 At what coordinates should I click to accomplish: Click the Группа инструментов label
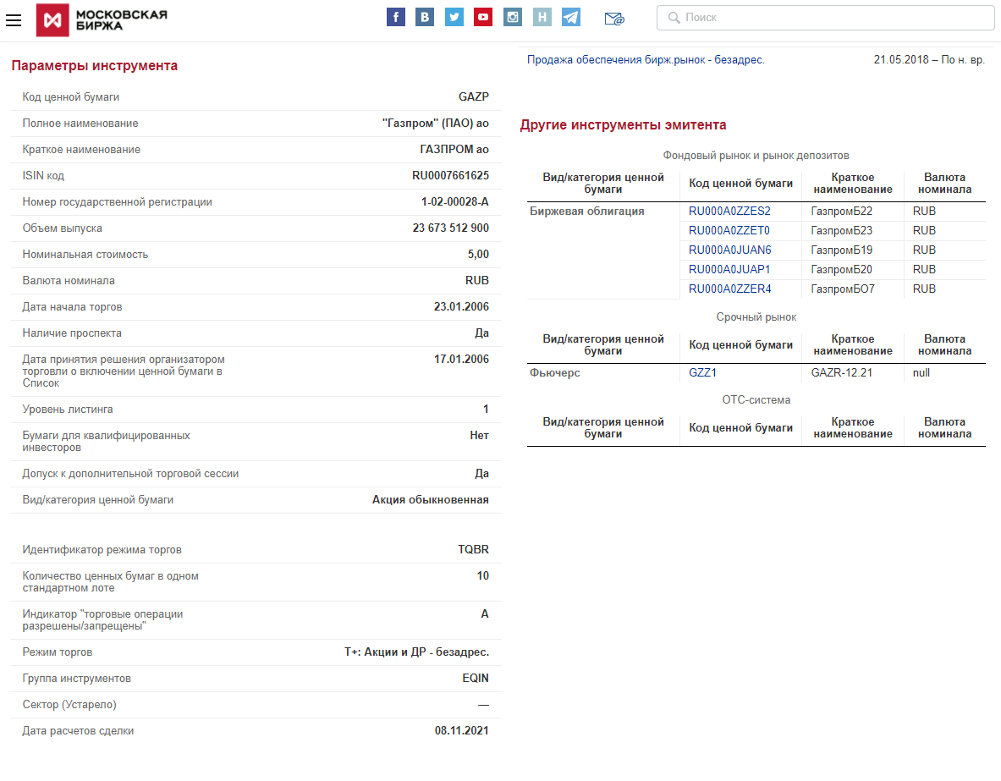click(77, 678)
